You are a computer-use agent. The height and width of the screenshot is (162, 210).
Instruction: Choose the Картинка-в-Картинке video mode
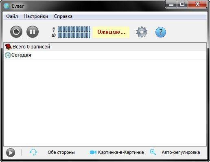121,152
